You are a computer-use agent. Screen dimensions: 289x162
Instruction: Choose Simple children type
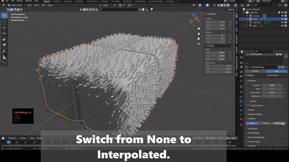[266, 123]
